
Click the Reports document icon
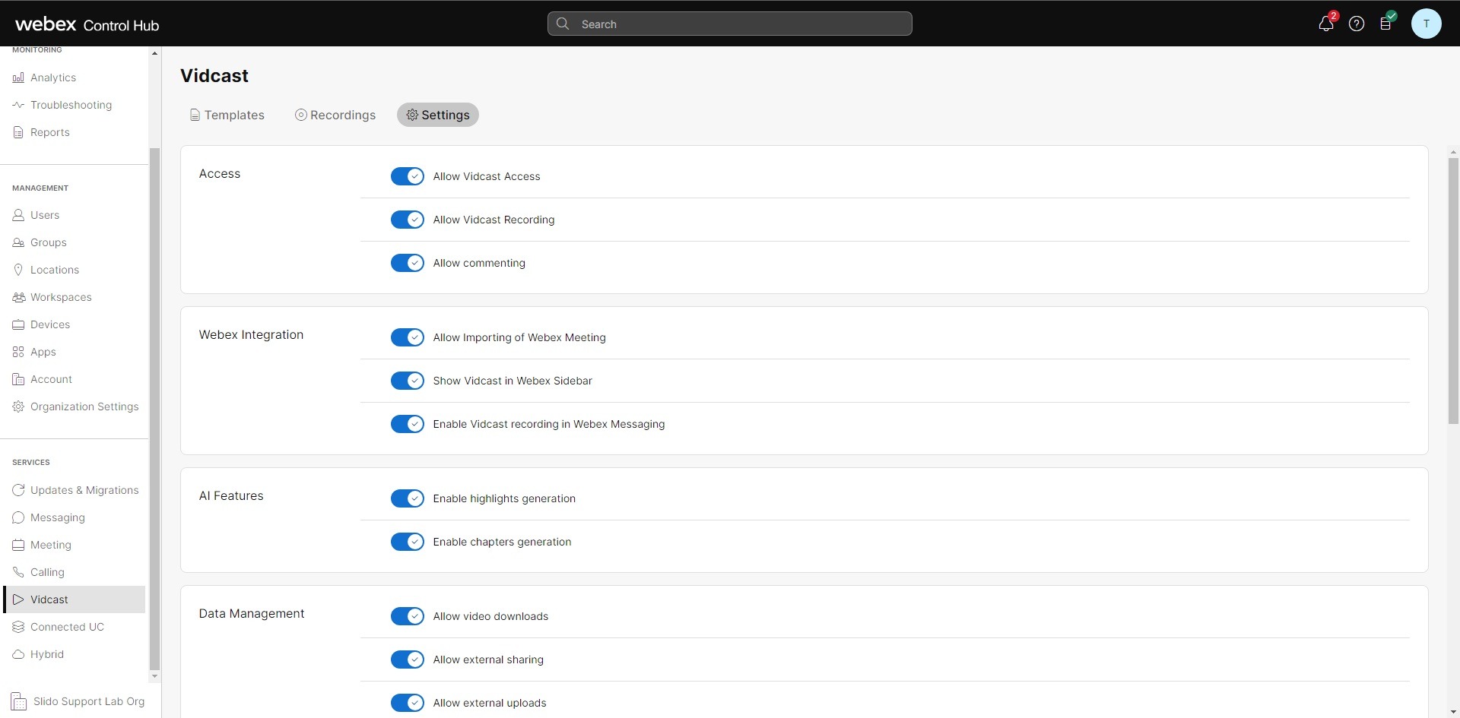[18, 132]
